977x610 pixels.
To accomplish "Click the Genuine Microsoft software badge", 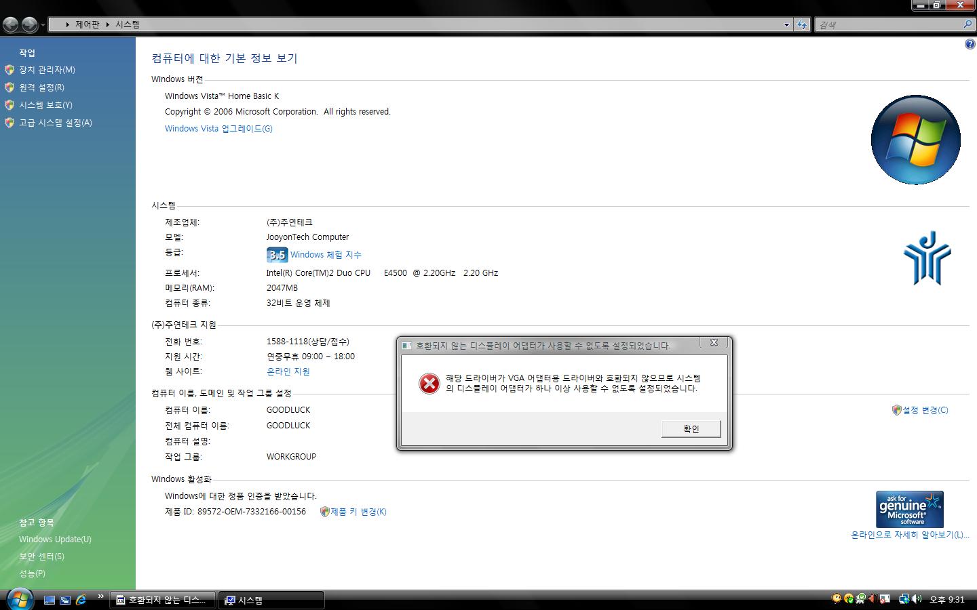I will [909, 509].
